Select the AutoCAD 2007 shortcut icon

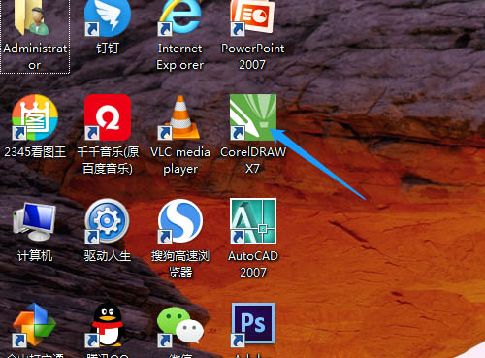point(253,221)
